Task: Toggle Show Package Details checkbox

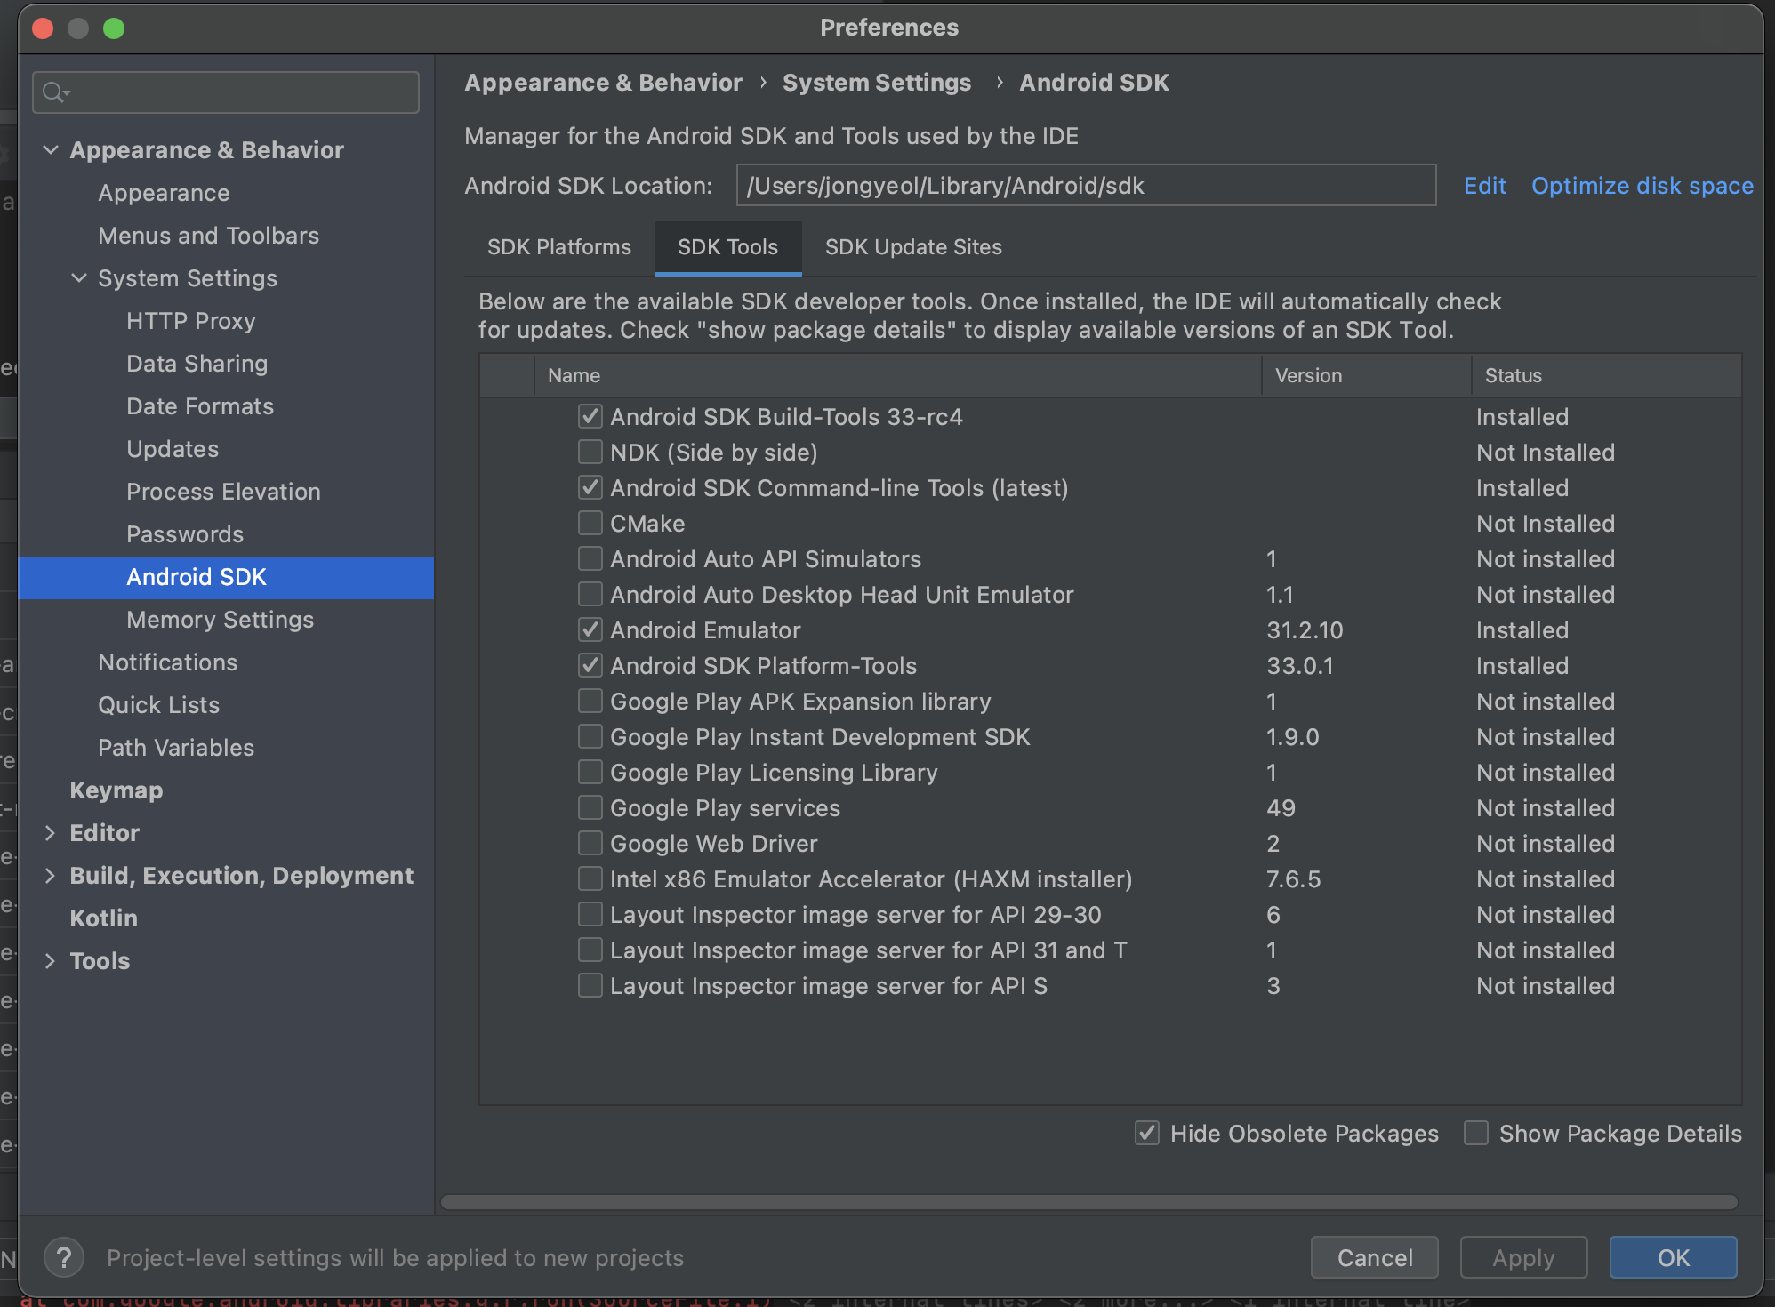Action: pyautogui.click(x=1476, y=1133)
